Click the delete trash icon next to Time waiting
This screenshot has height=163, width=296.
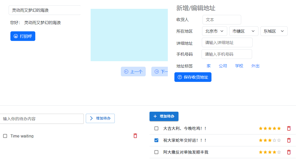[135, 136]
